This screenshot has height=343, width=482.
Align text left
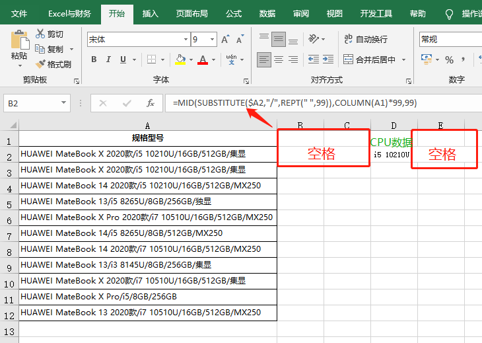coord(263,59)
